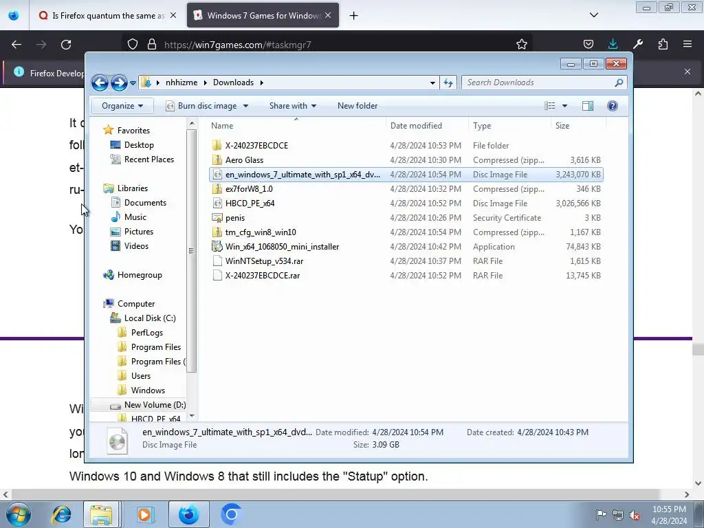Switch to Is Firefox quantum tab
The height and width of the screenshot is (528, 704).
(108, 16)
